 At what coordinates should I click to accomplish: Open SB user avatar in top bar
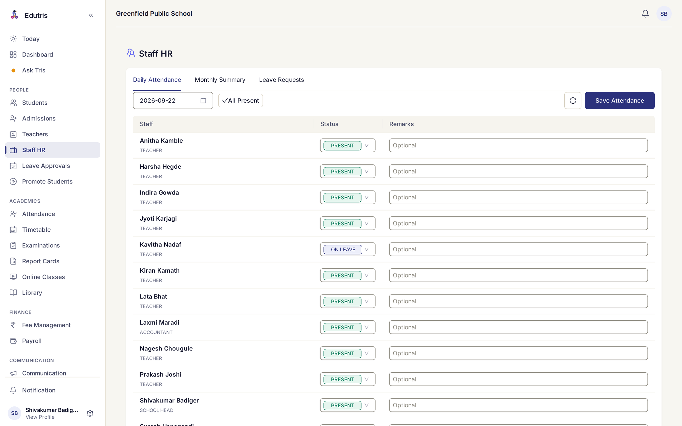point(664,14)
